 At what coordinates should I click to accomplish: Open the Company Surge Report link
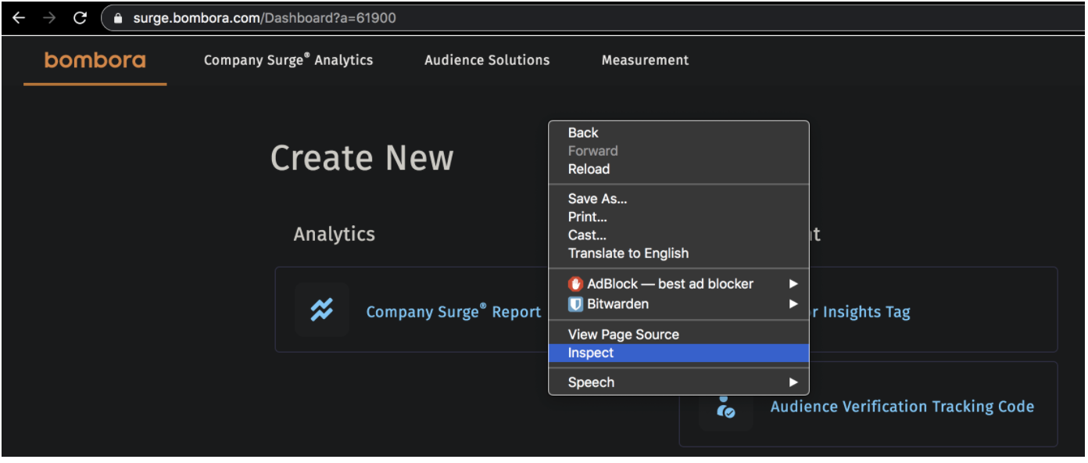point(453,312)
